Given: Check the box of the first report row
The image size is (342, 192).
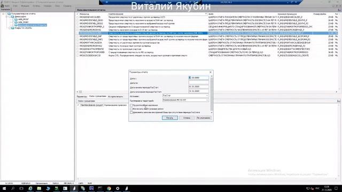Looking at the screenshot, I should click(x=77, y=17).
